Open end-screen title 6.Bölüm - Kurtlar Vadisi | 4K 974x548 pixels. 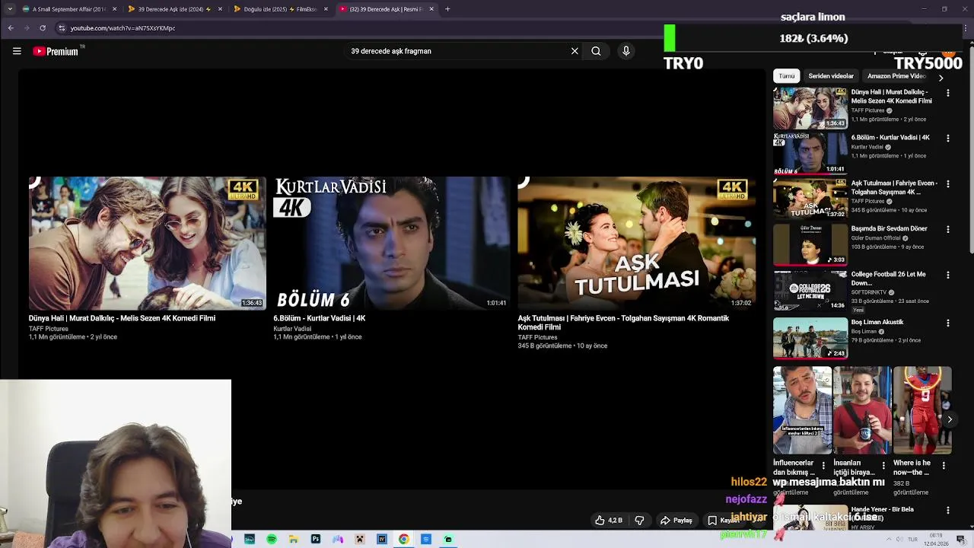[x=320, y=318]
